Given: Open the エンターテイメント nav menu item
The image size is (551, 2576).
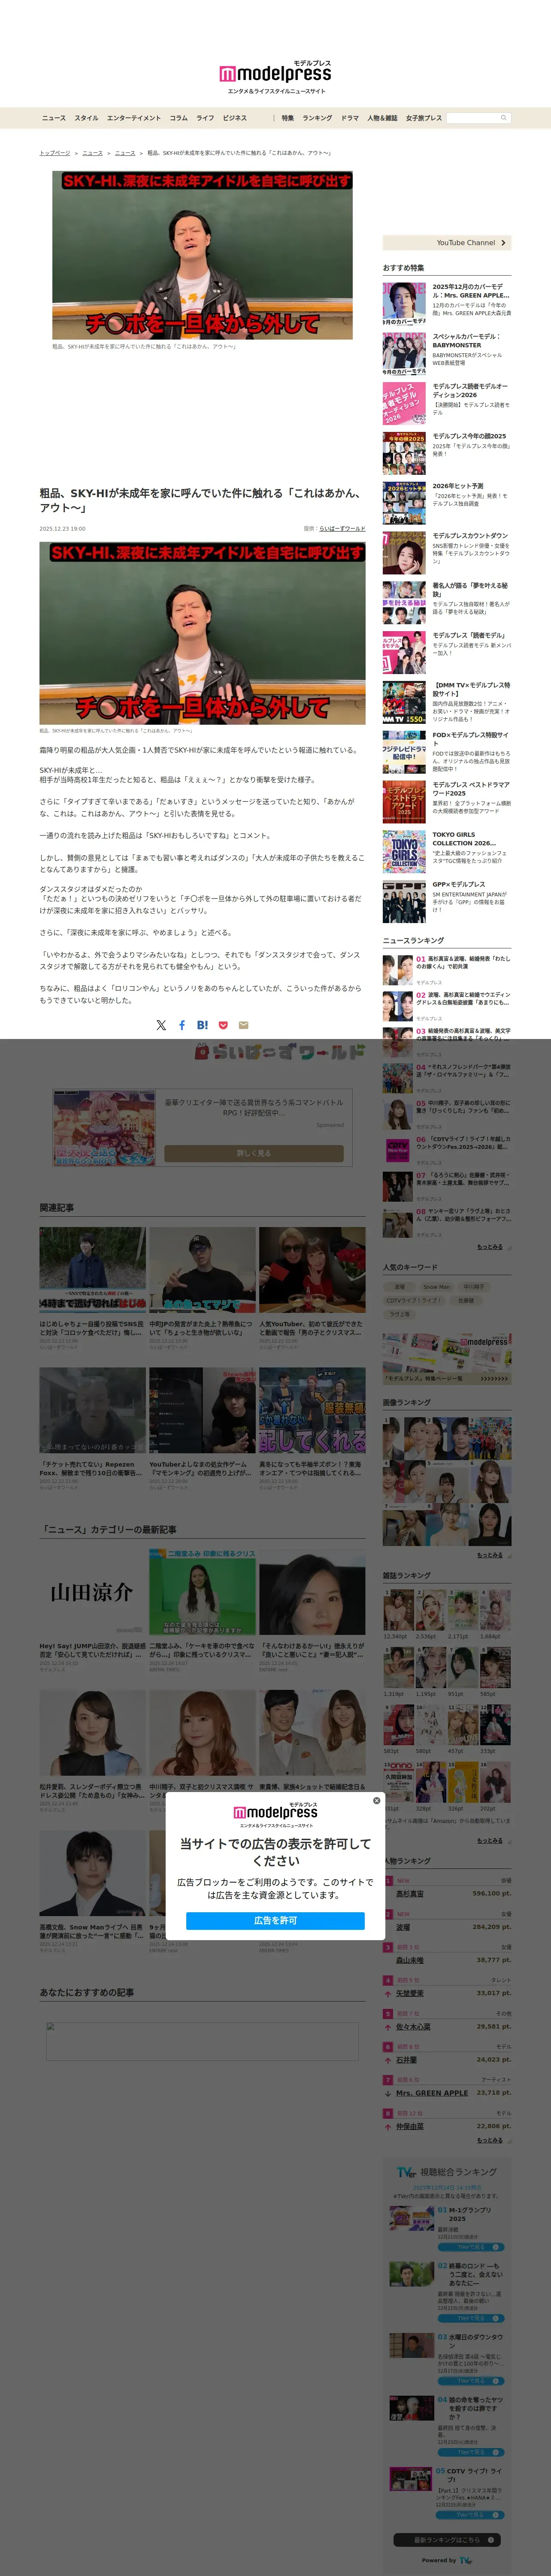Looking at the screenshot, I should pos(134,118).
